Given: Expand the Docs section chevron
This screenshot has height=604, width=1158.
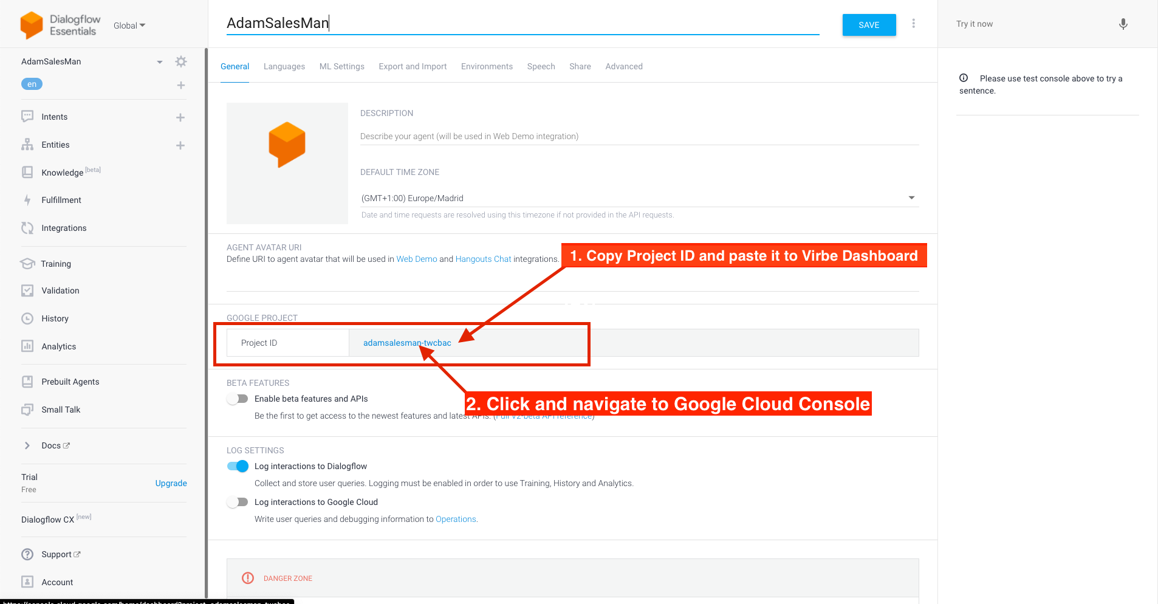Looking at the screenshot, I should point(27,445).
